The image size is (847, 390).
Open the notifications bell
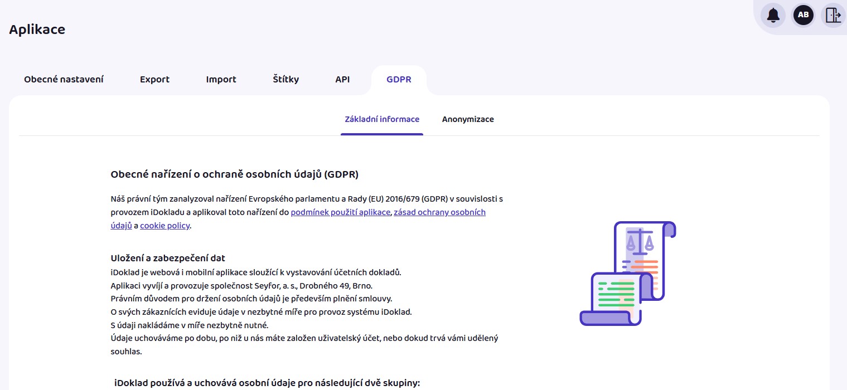(773, 15)
